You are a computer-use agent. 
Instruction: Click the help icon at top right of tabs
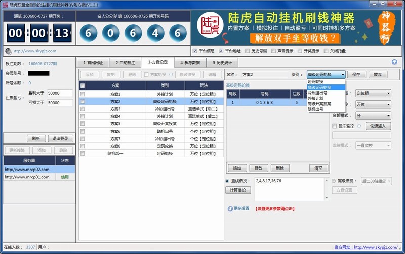(394, 62)
